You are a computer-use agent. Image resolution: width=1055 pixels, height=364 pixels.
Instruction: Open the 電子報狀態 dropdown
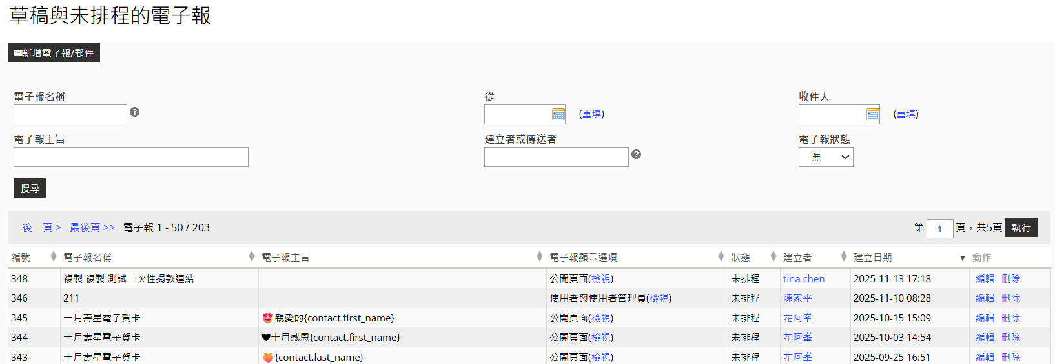coord(826,157)
